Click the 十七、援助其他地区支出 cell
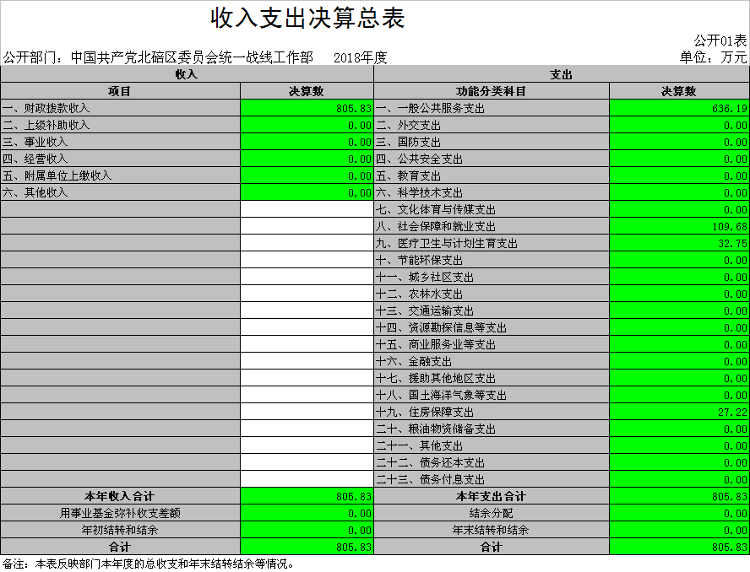This screenshot has height=572, width=750. click(x=492, y=378)
